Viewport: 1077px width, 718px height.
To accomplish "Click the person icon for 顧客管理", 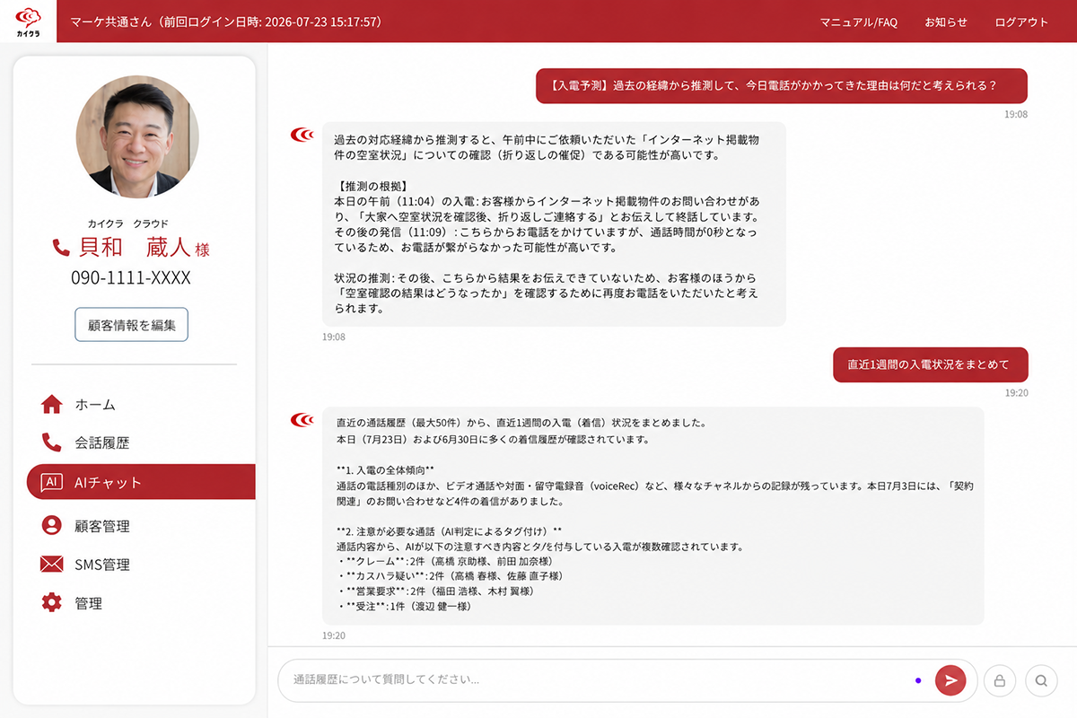I will coord(52,526).
